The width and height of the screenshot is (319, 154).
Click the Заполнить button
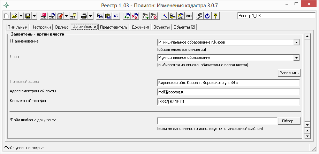[x=289, y=73]
